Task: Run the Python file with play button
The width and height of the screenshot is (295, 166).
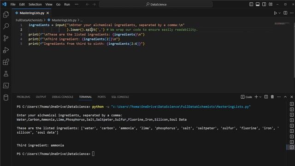Action: pos(275,13)
